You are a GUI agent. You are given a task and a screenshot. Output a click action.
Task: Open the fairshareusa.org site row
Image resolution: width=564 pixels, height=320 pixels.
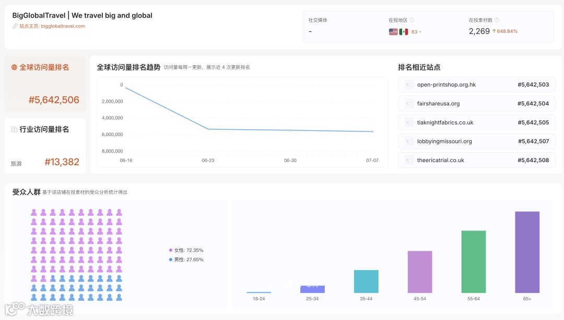point(477,103)
